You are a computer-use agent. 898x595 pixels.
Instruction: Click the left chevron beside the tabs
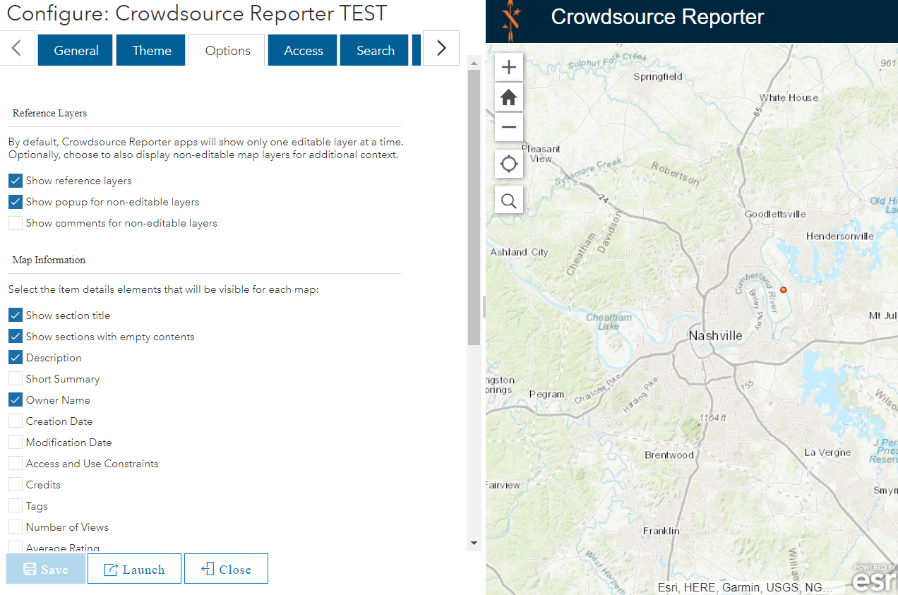(x=16, y=48)
